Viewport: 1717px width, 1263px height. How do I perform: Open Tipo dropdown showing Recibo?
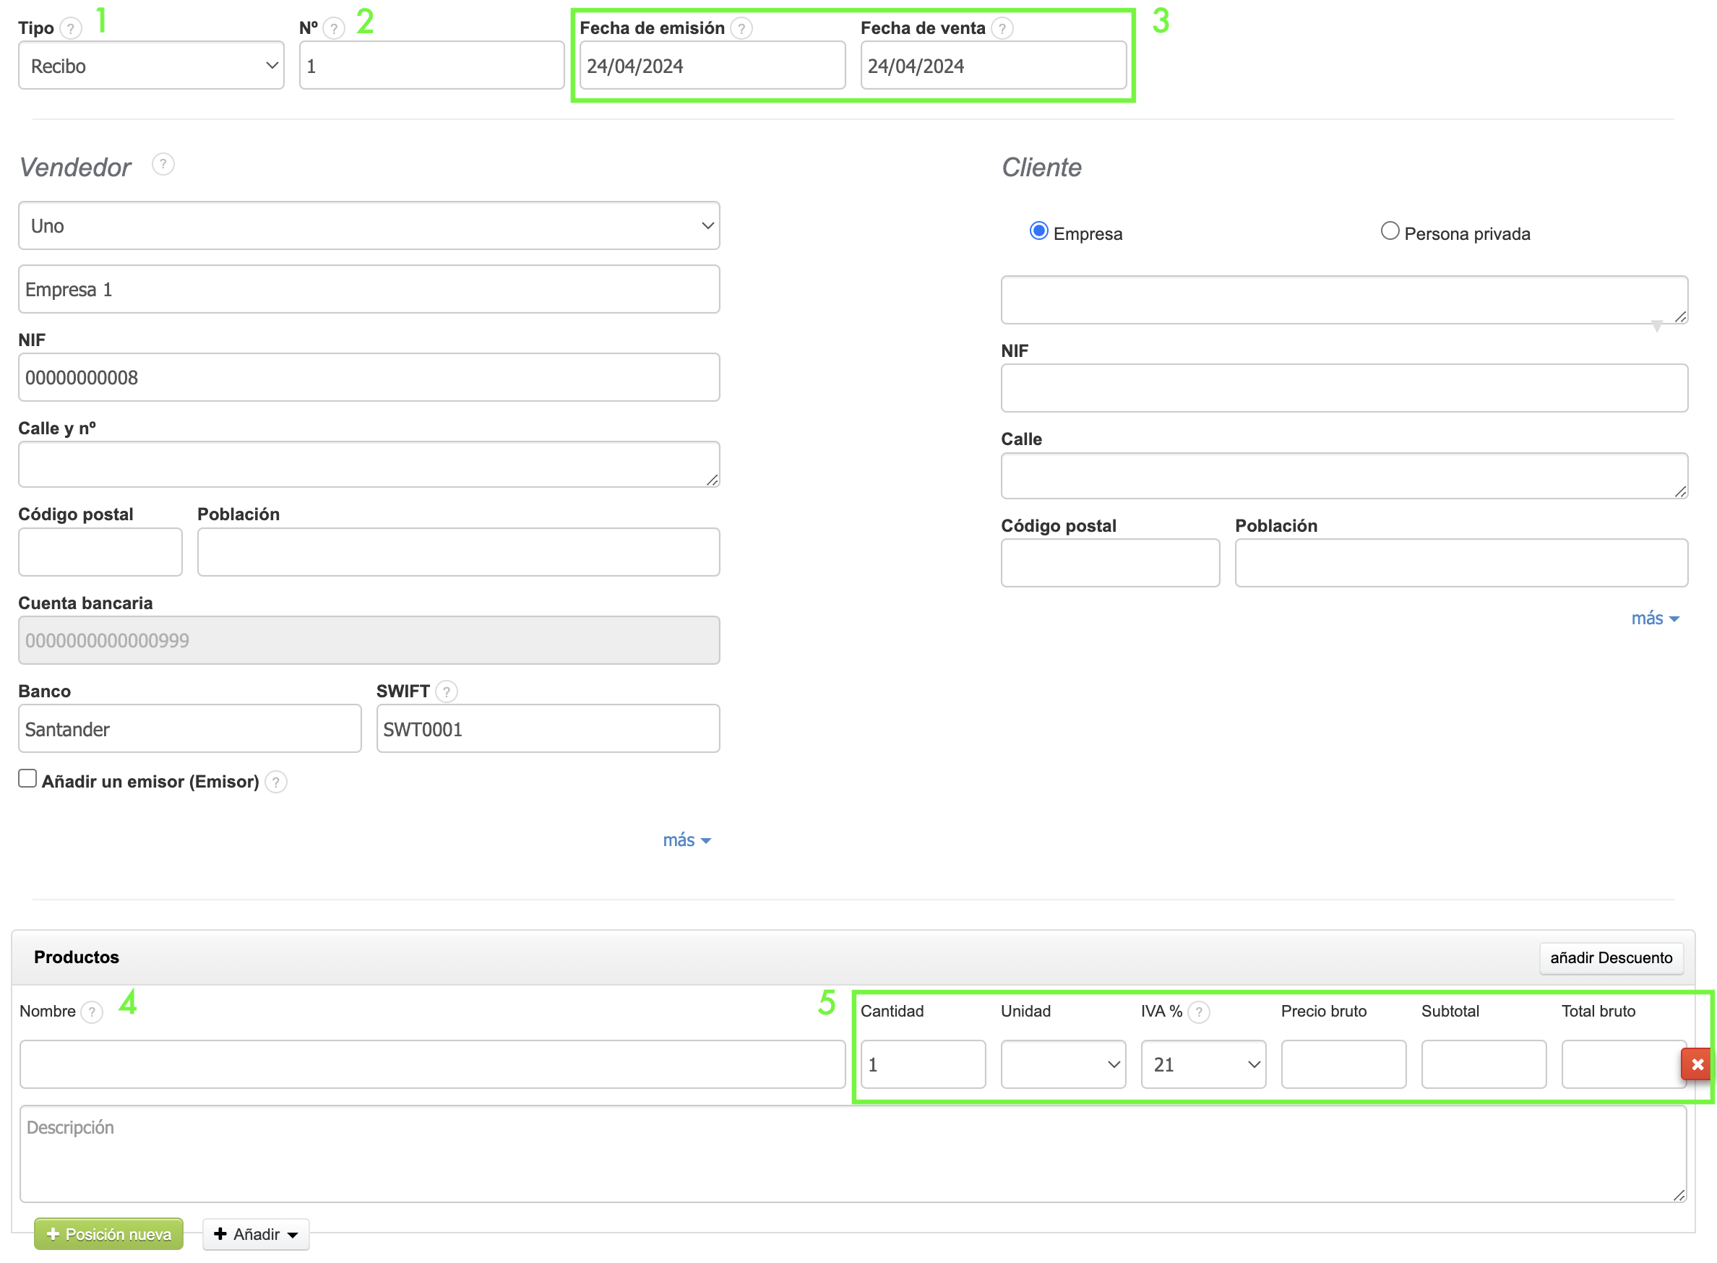coord(151,66)
